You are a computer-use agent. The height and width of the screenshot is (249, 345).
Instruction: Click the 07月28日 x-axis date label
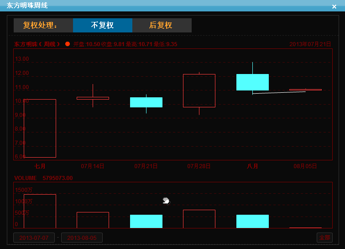pyautogui.click(x=199, y=166)
